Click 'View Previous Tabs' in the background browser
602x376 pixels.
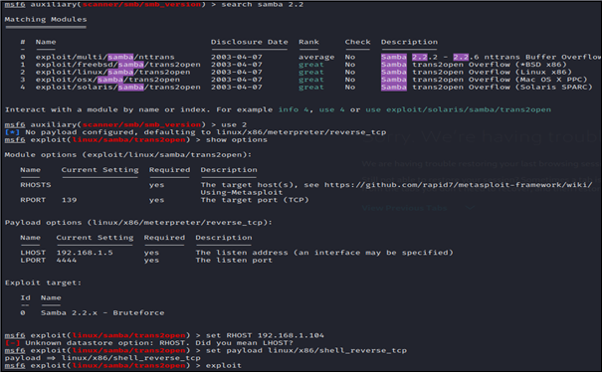tap(405, 208)
